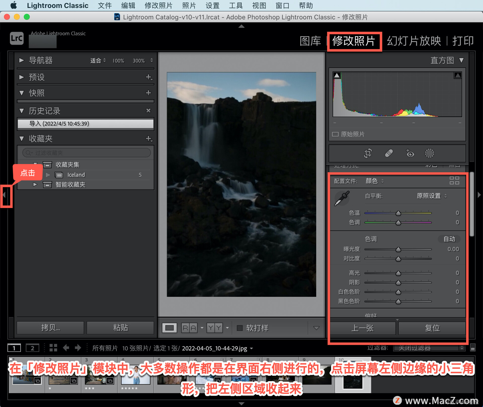Viewport: 483px width, 407px height.
Task: Open the Masking tool icon
Action: (x=429, y=153)
